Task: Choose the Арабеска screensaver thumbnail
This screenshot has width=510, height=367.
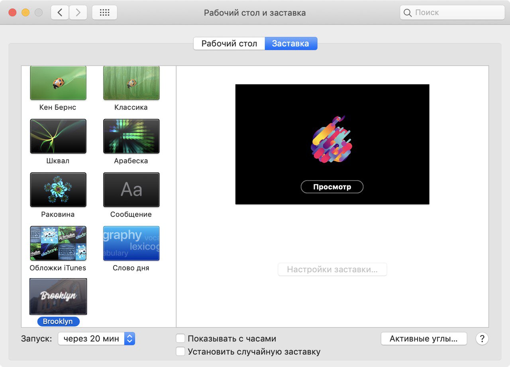Action: (131, 136)
